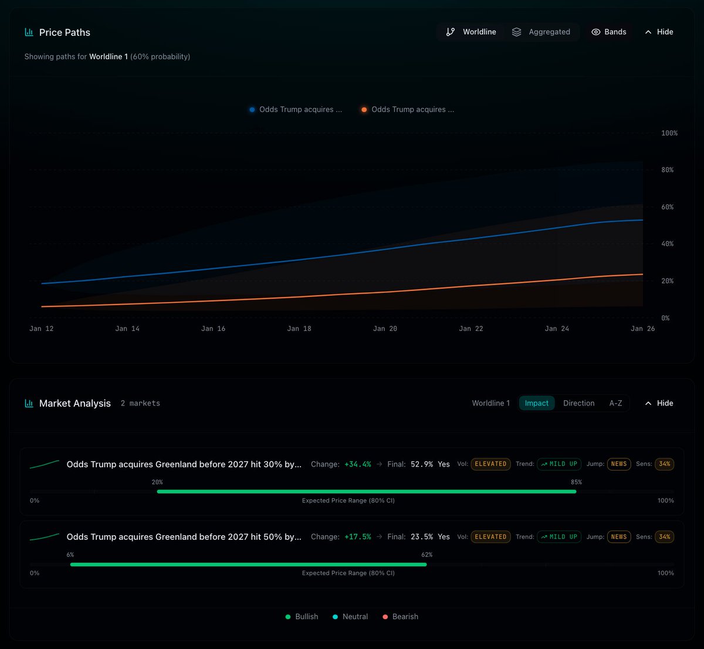Click arrow icon between Change and Final in 30% row
This screenshot has height=649, width=704.
[x=380, y=464]
